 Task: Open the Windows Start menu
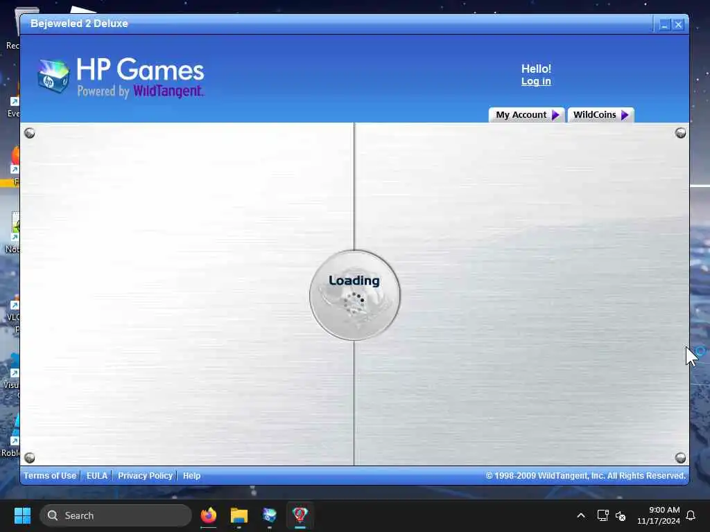[x=22, y=515]
